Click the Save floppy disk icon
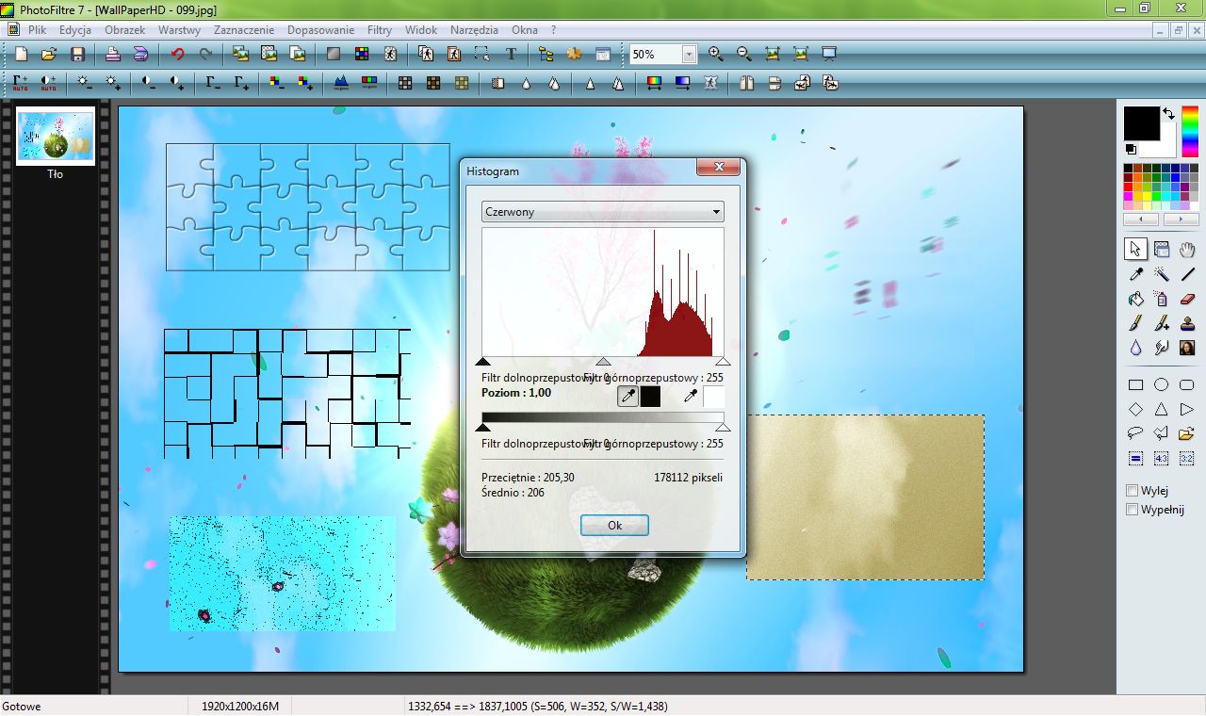Image resolution: width=1206 pixels, height=716 pixels. point(78,55)
